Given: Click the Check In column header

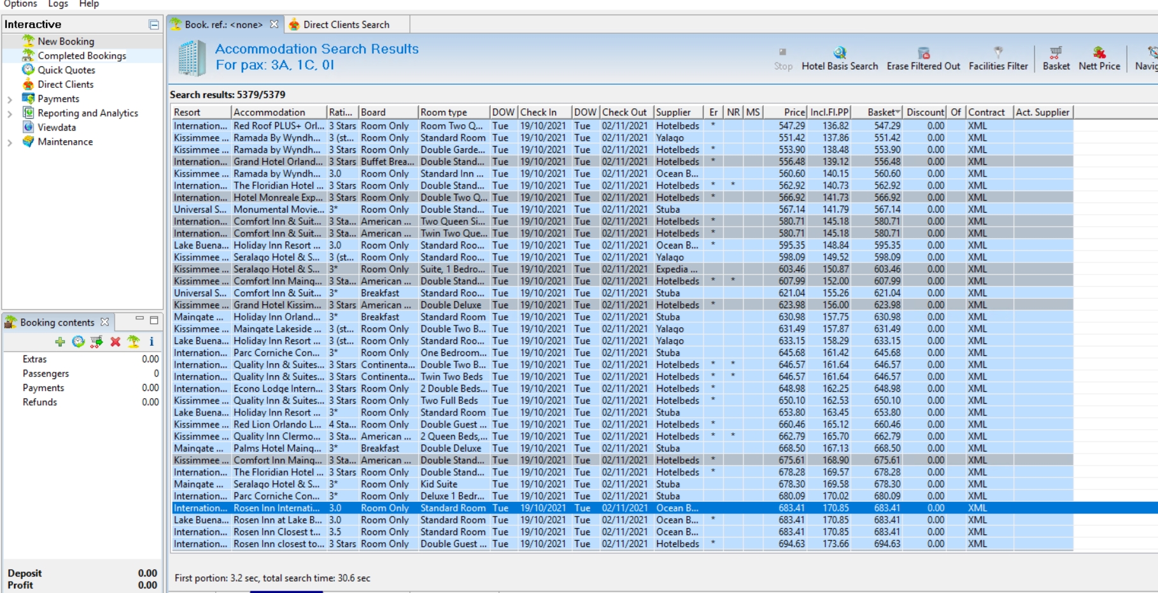Looking at the screenshot, I should coord(544,112).
